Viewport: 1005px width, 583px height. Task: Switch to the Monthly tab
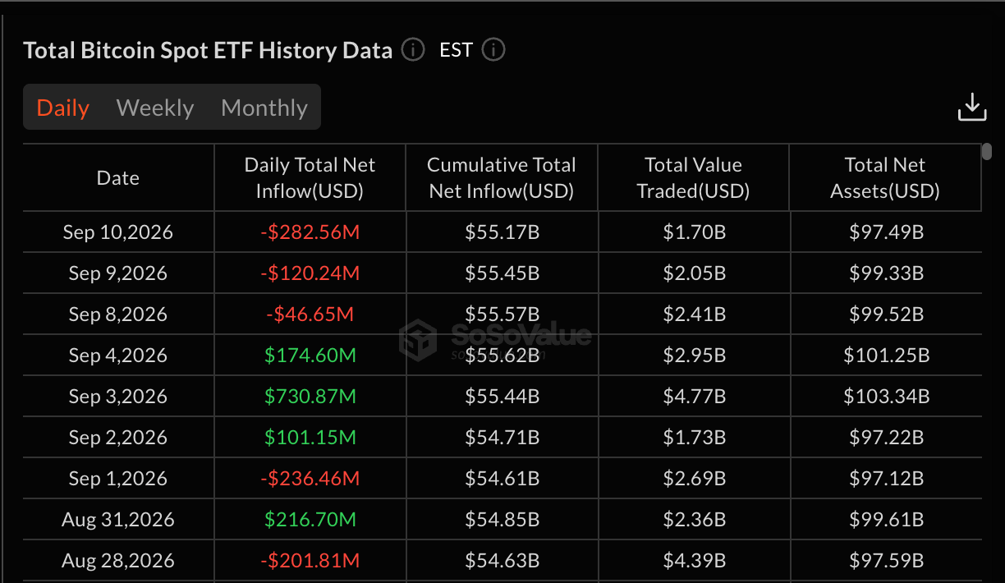[x=264, y=108]
